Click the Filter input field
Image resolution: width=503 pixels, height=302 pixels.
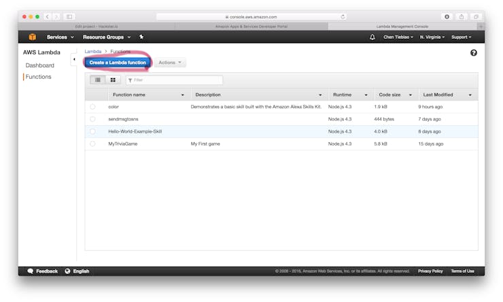[174, 80]
